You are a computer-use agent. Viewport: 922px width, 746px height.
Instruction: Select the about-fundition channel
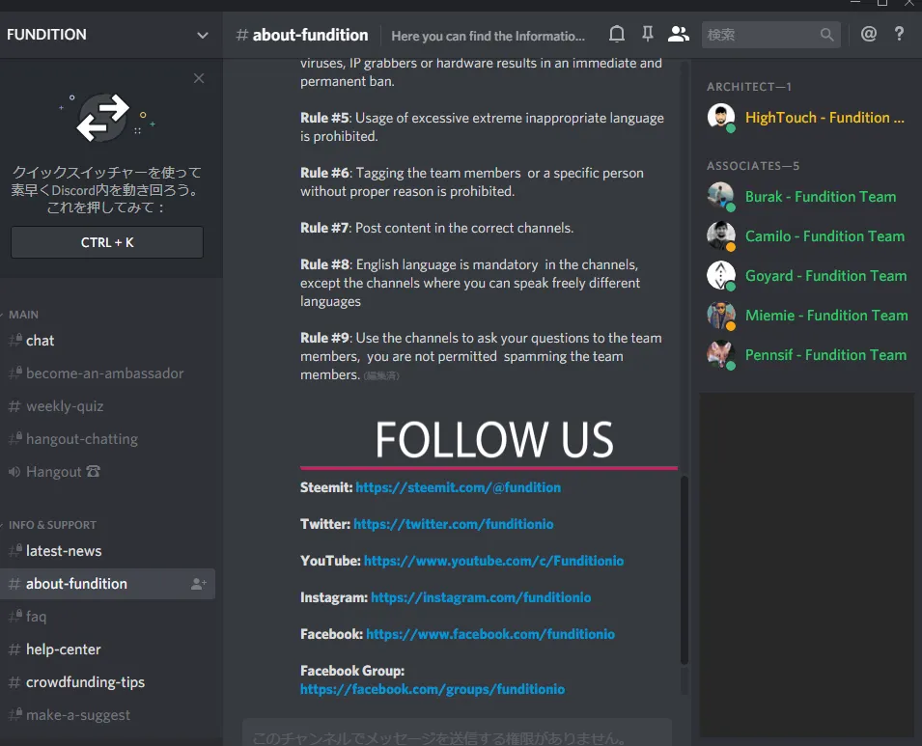point(107,584)
